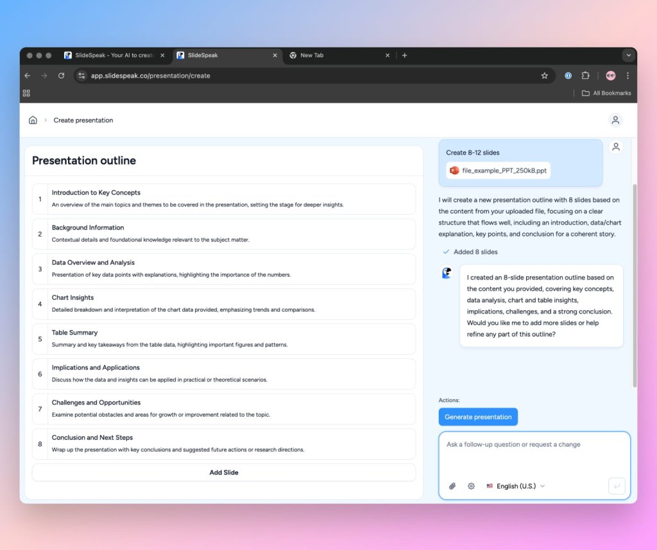Image resolution: width=657 pixels, height=550 pixels.
Task: Click the paperclip attach file icon
Action: [x=452, y=486]
